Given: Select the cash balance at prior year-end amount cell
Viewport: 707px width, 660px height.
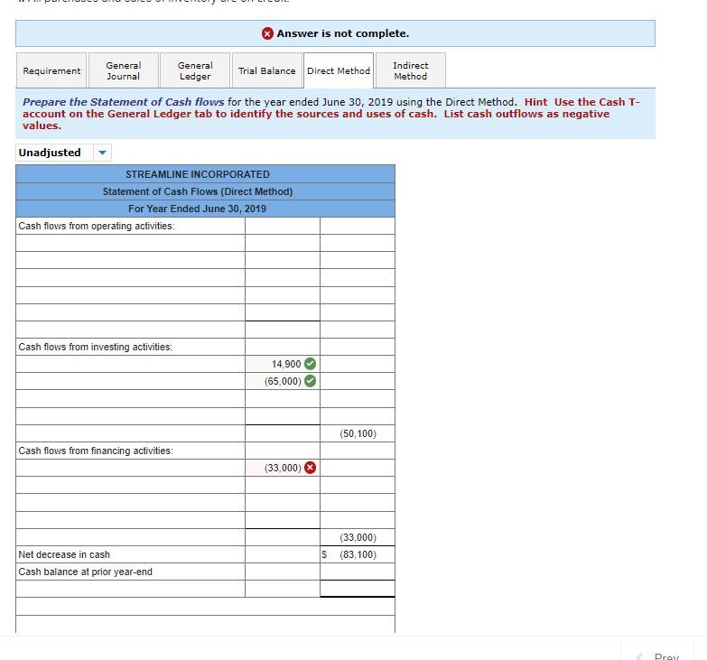Looking at the screenshot, I should point(357,572).
